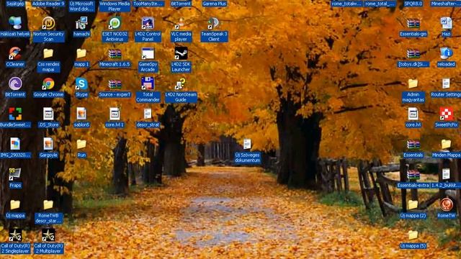Open the Gargoyle file icon
The height and width of the screenshot is (259, 461).
tap(48, 145)
